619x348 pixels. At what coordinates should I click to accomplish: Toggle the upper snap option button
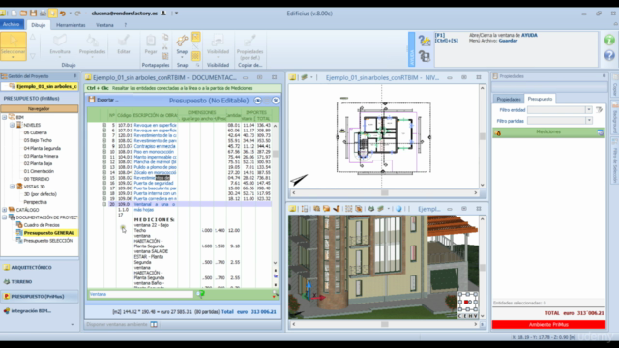(195, 37)
